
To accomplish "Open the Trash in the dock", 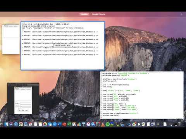I will click(179, 124).
